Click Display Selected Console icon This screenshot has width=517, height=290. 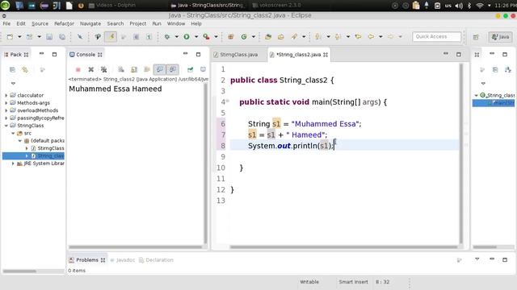click(x=203, y=69)
